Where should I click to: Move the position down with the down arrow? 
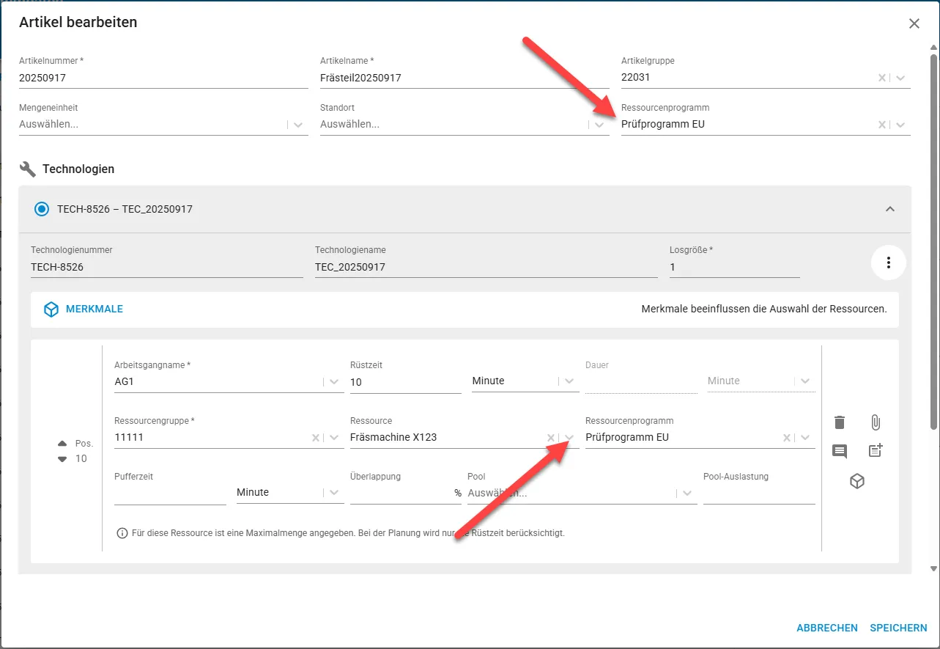(62, 459)
